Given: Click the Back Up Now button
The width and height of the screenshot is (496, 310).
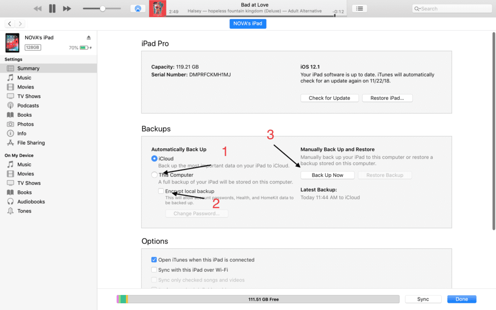Looking at the screenshot, I should click(327, 175).
